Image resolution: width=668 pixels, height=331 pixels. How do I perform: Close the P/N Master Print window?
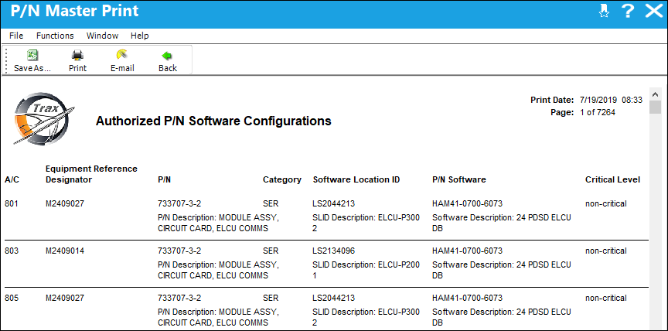653,11
